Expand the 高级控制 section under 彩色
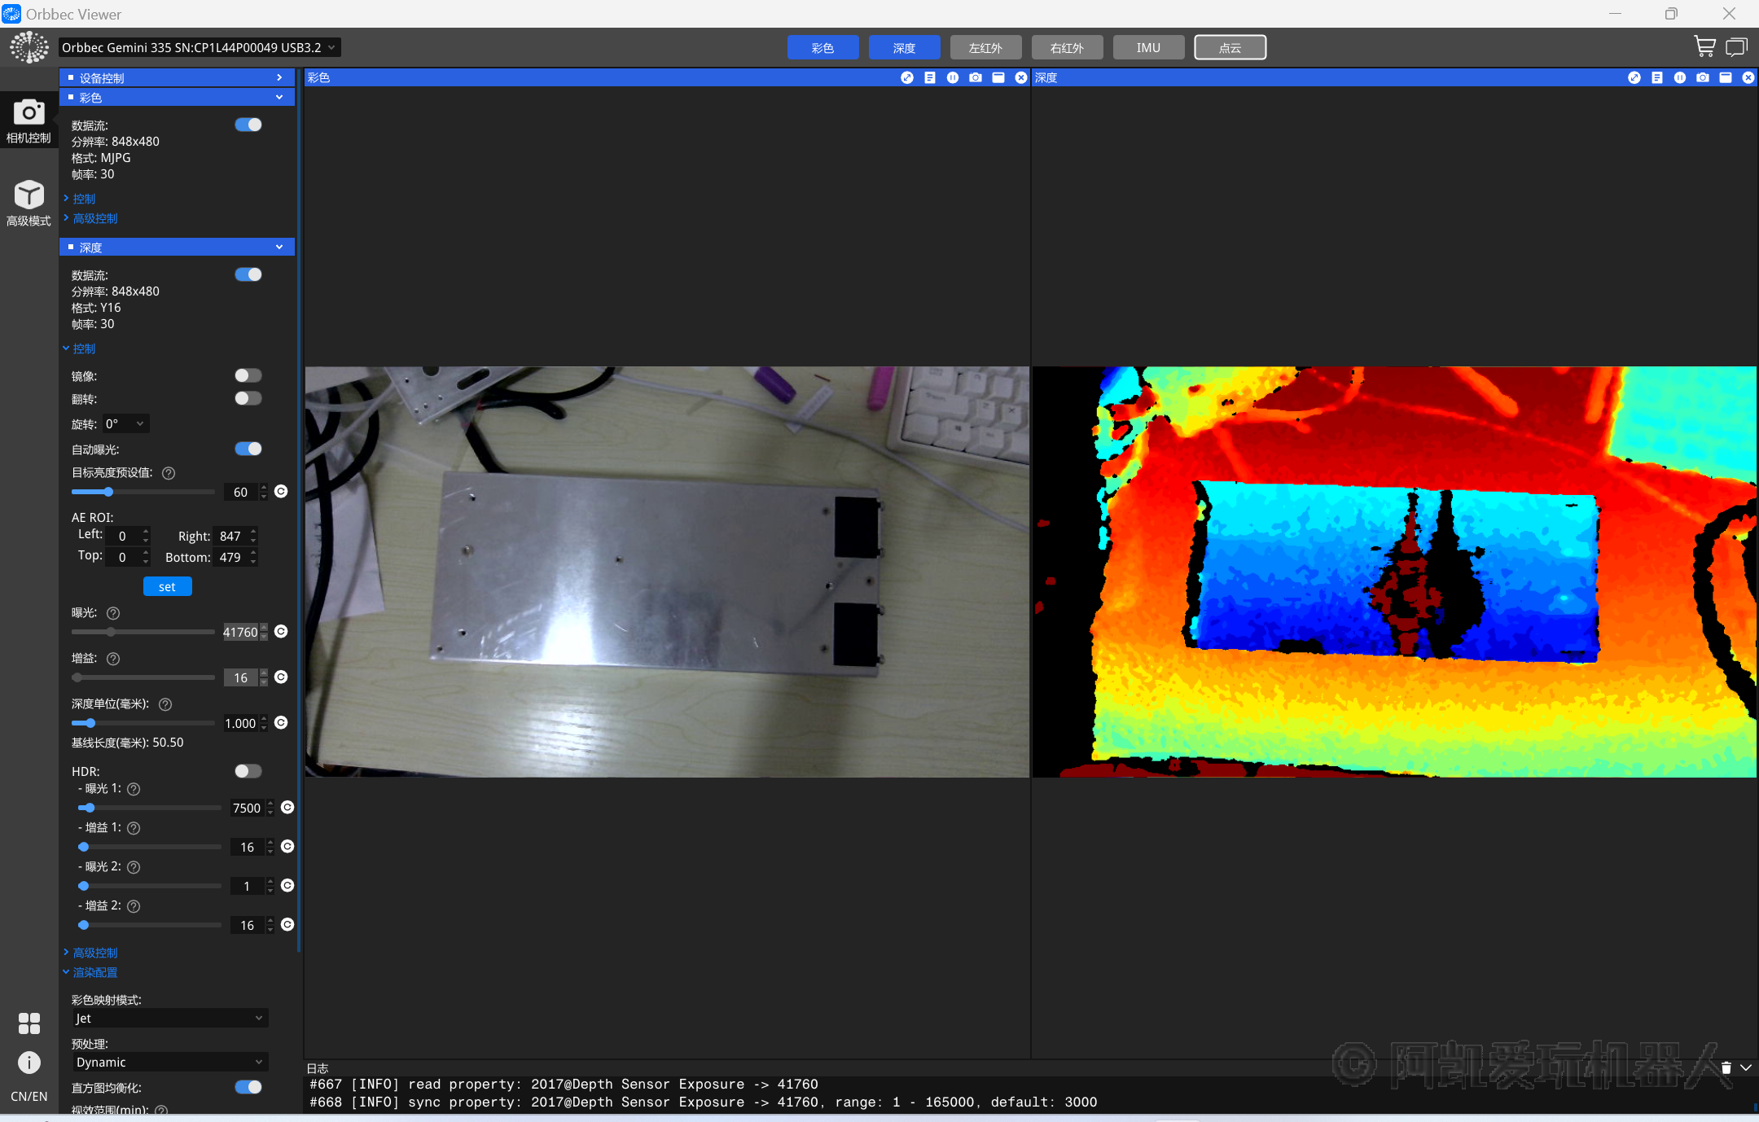 (94, 218)
